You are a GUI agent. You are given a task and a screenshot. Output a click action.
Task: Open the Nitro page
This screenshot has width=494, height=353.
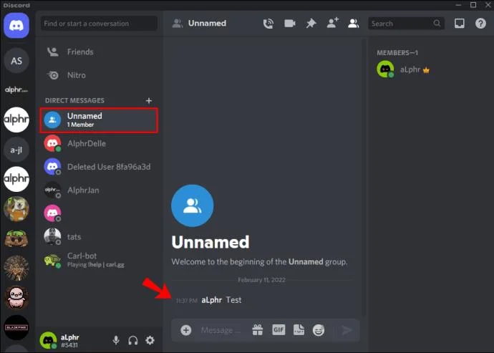(99, 75)
